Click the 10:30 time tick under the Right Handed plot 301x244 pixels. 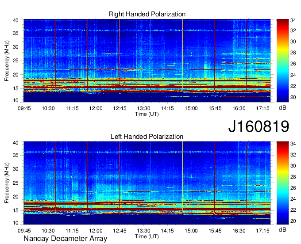pyautogui.click(x=48, y=108)
